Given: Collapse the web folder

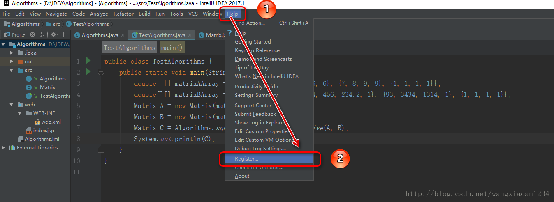Looking at the screenshot, I should tap(12, 105).
